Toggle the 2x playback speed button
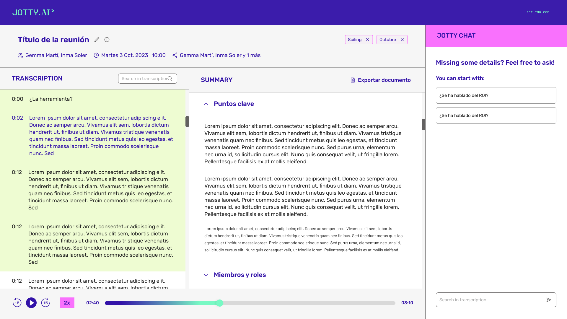Screen dimensions: 567x319 (x=67, y=303)
